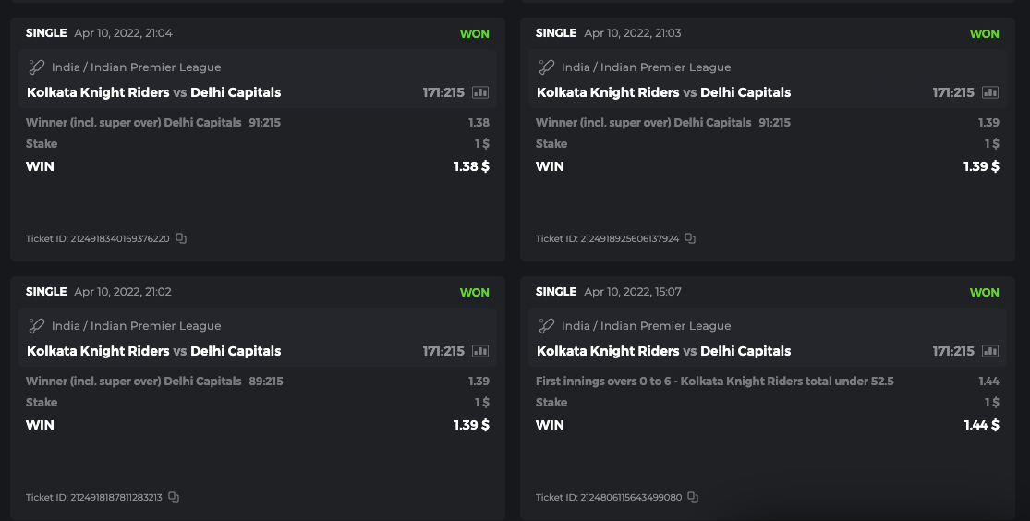Open match statistics icon on the 21:02 bet
Screen dimensions: 1030x521
[x=480, y=351]
